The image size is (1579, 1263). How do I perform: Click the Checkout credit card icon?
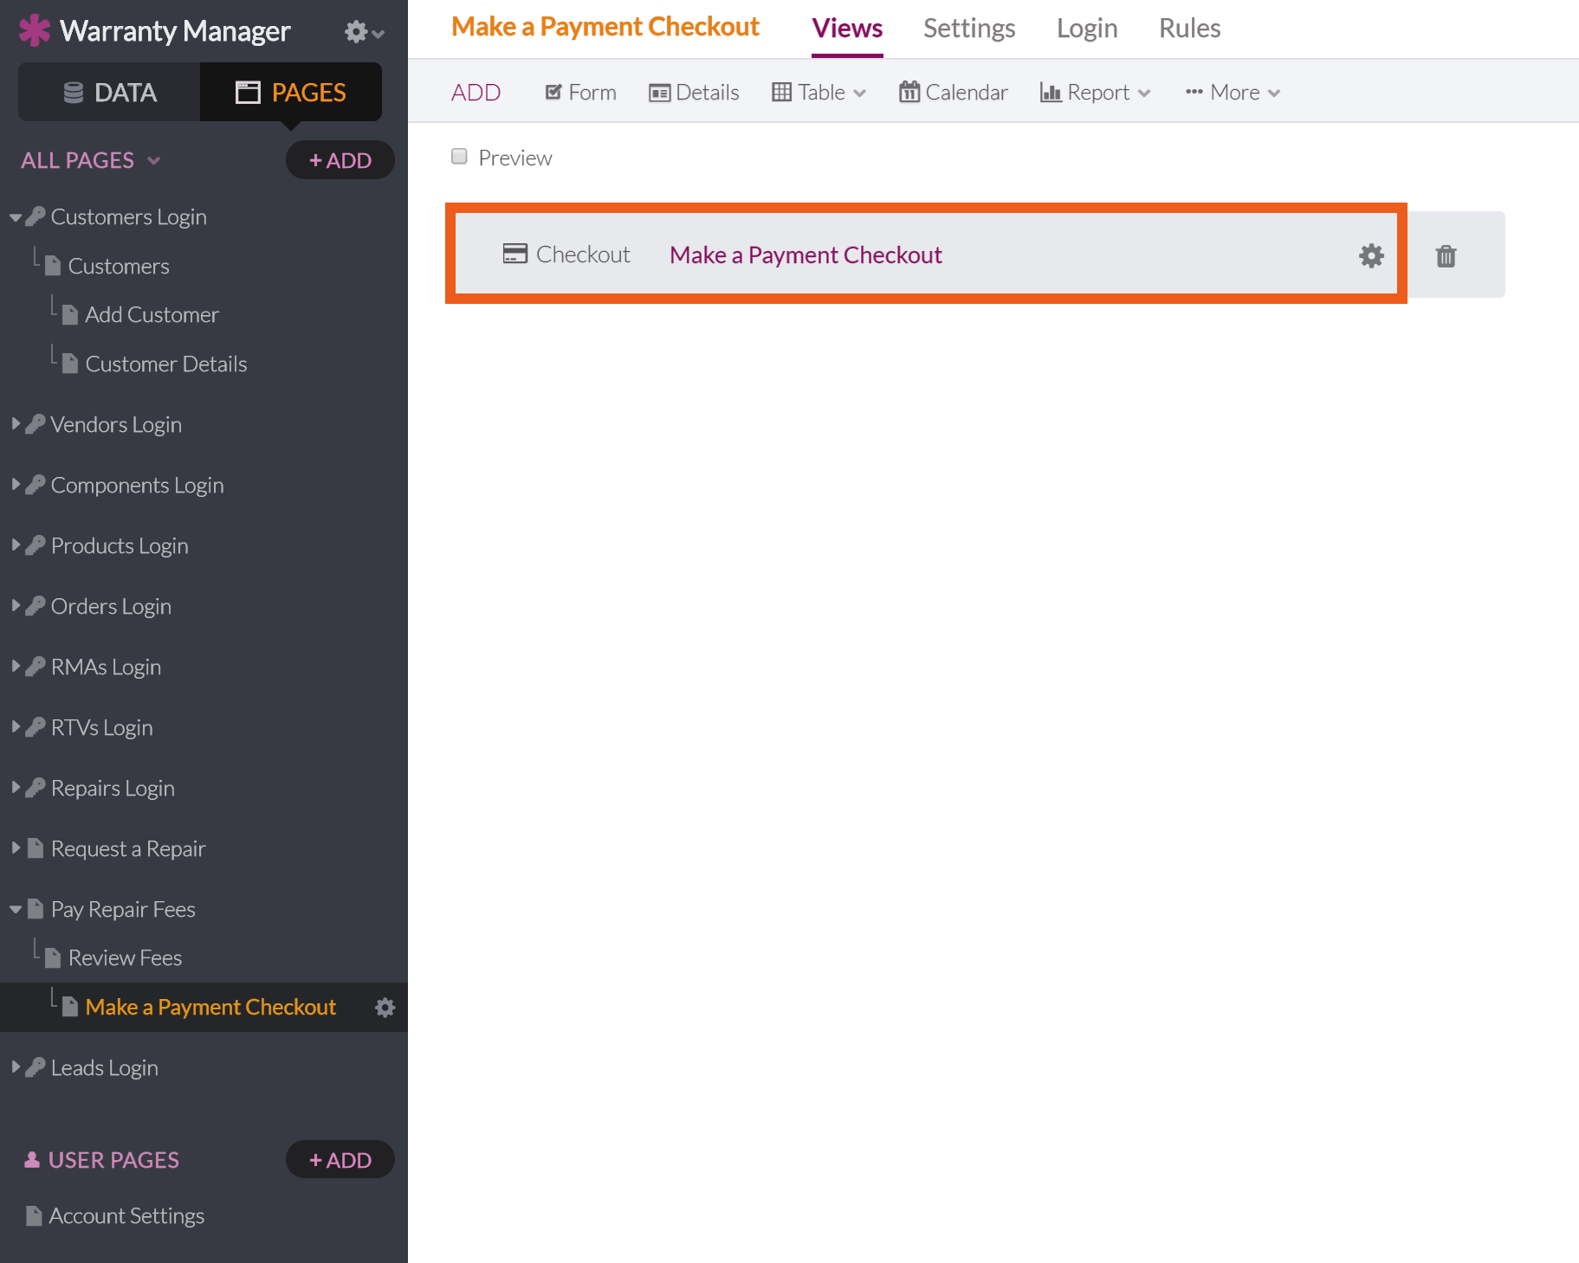[515, 254]
